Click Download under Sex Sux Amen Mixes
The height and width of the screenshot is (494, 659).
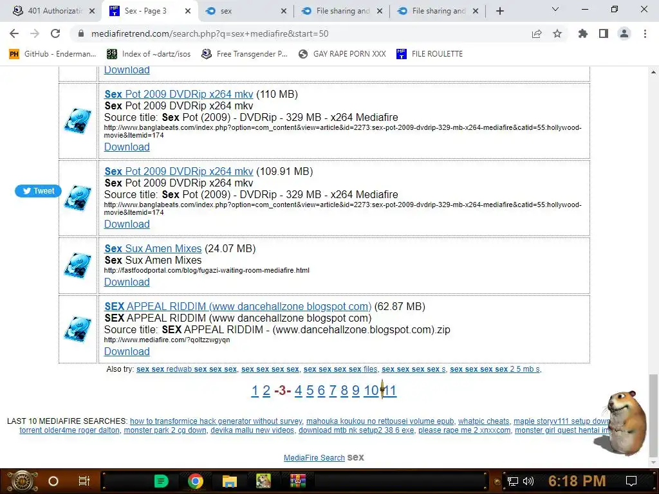[127, 282]
